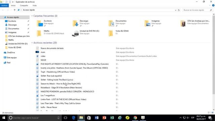Select the N0328 recent file
This screenshot has height=121, width=215.
43,60
